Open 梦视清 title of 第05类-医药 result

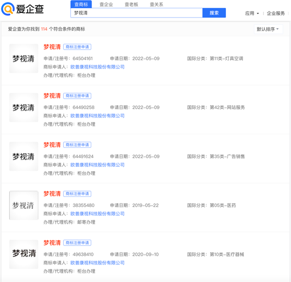[x=52, y=194]
